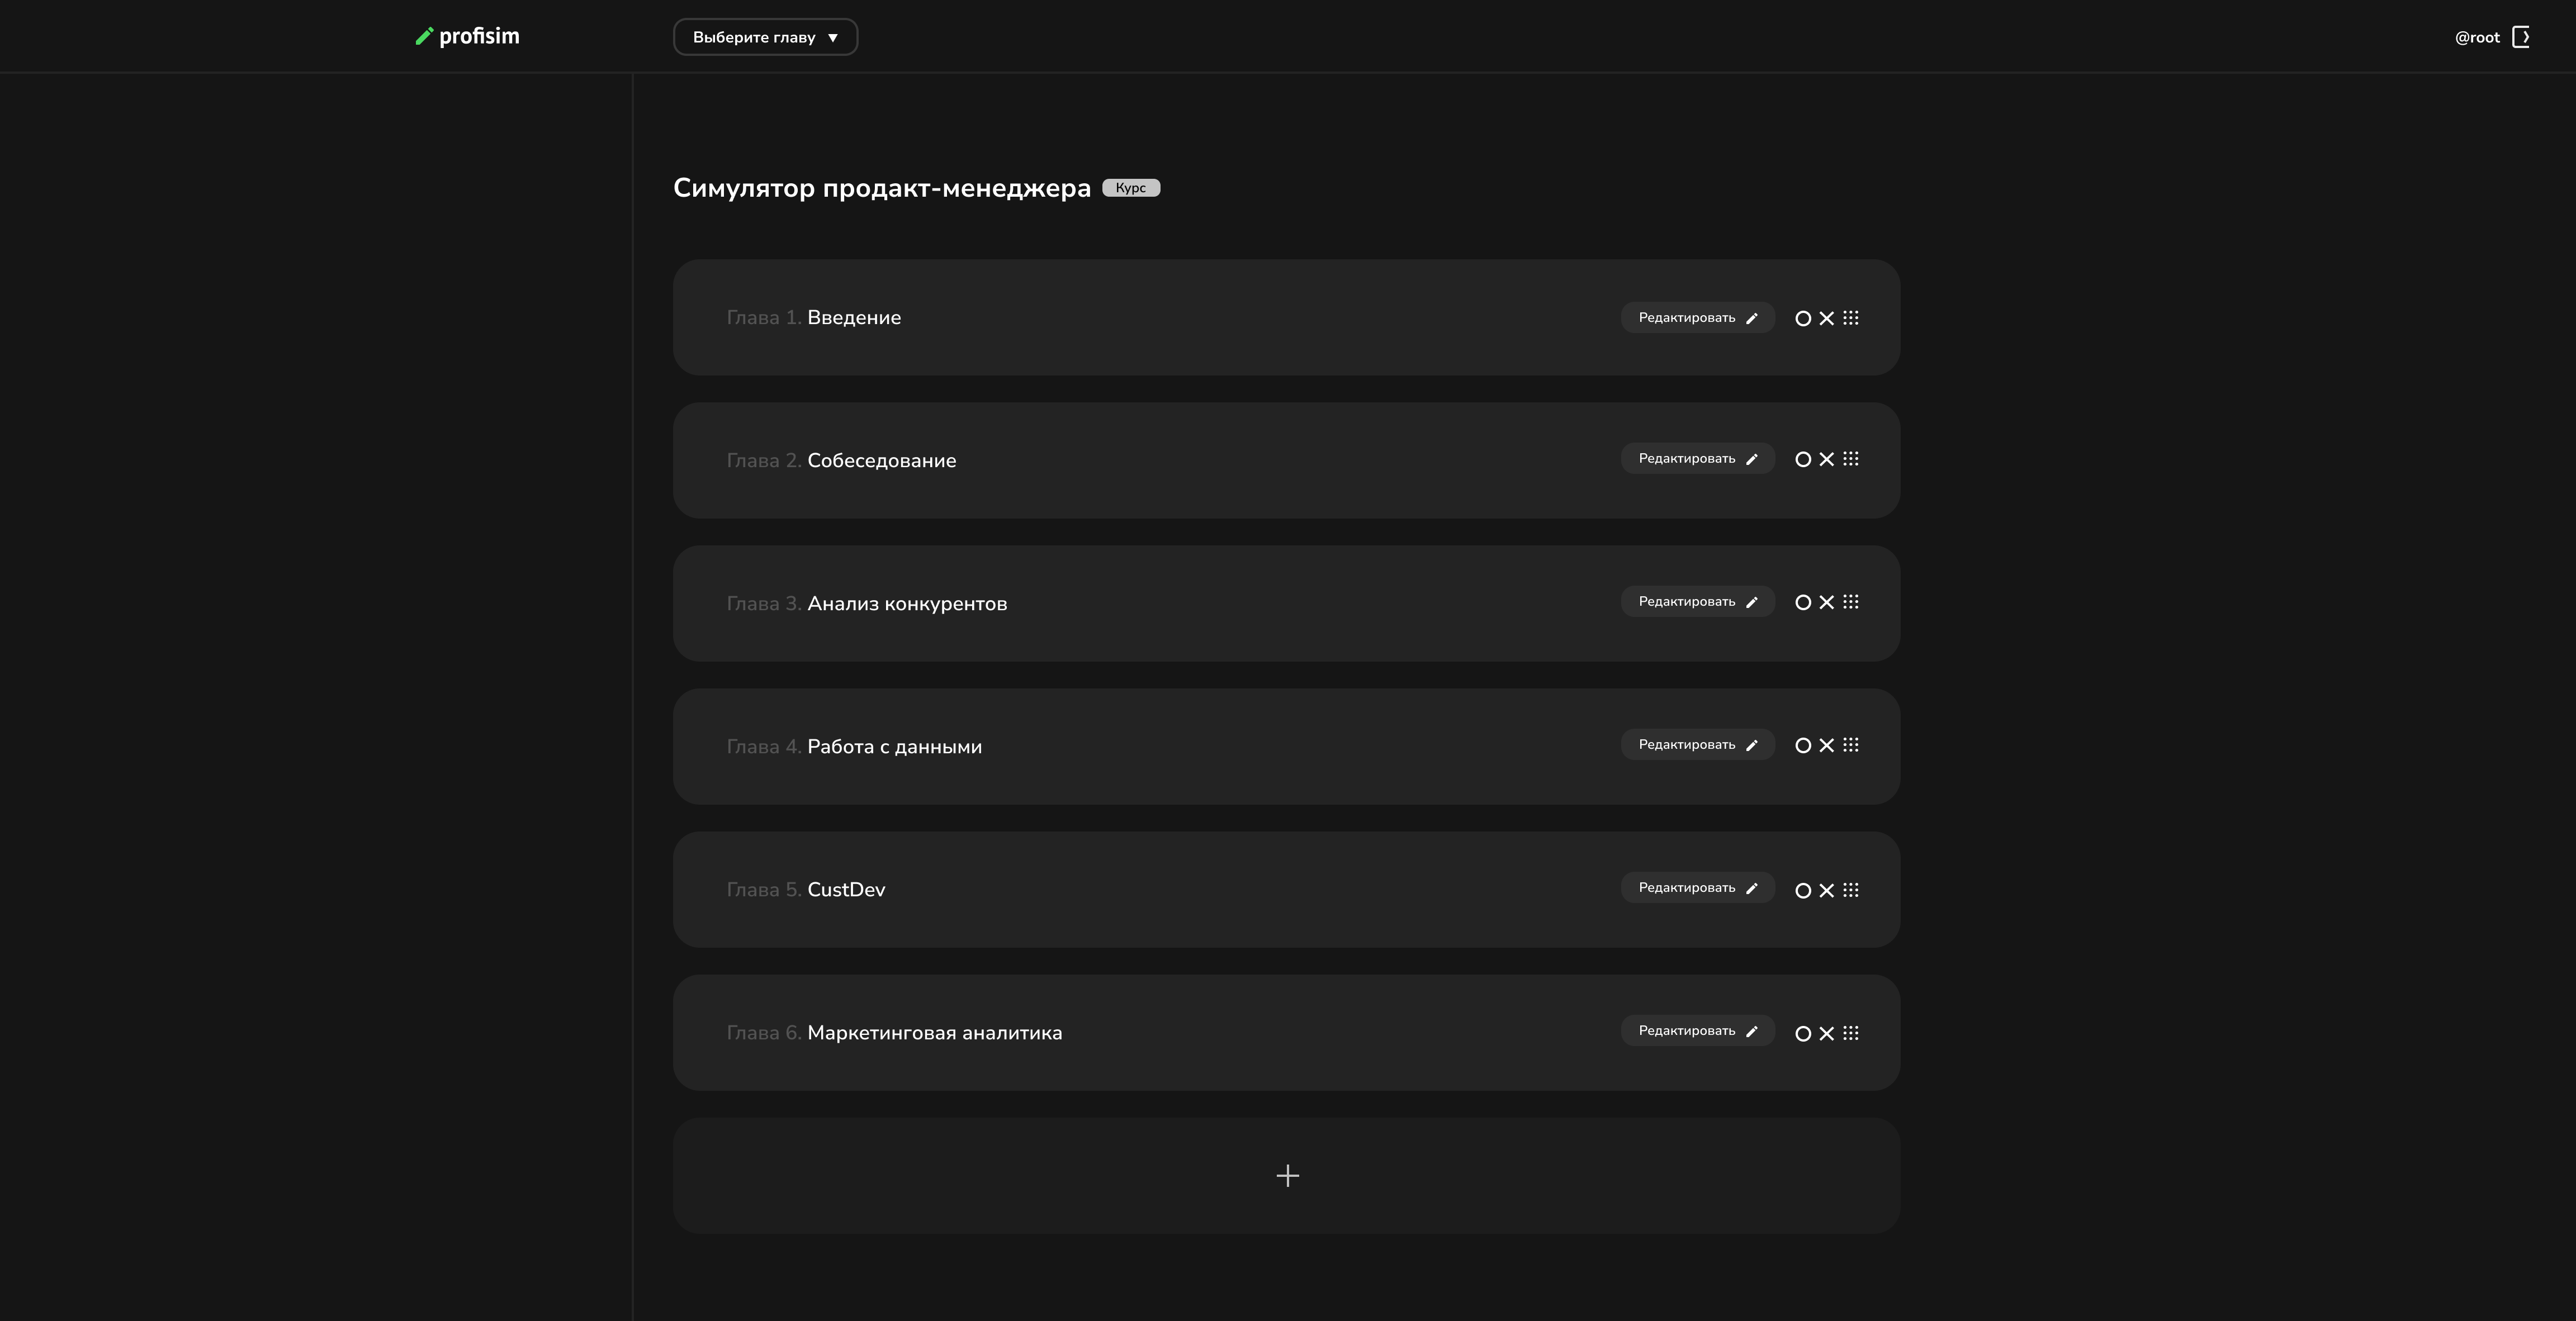Screen dimensions: 2576x1321
Task: Open chapter 4 Работа с данными
Action: click(1286, 745)
